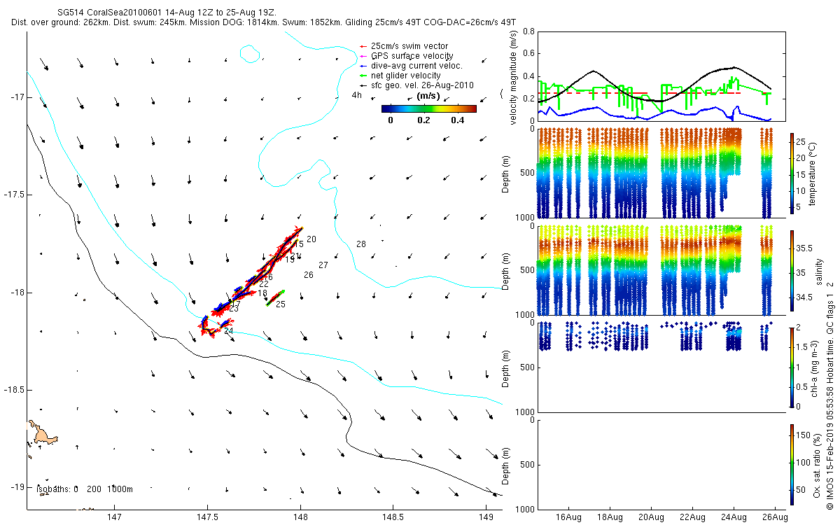The width and height of the screenshot is (840, 525).
Task: Click the 'net glider velocity' legend entry
Action: [x=400, y=75]
